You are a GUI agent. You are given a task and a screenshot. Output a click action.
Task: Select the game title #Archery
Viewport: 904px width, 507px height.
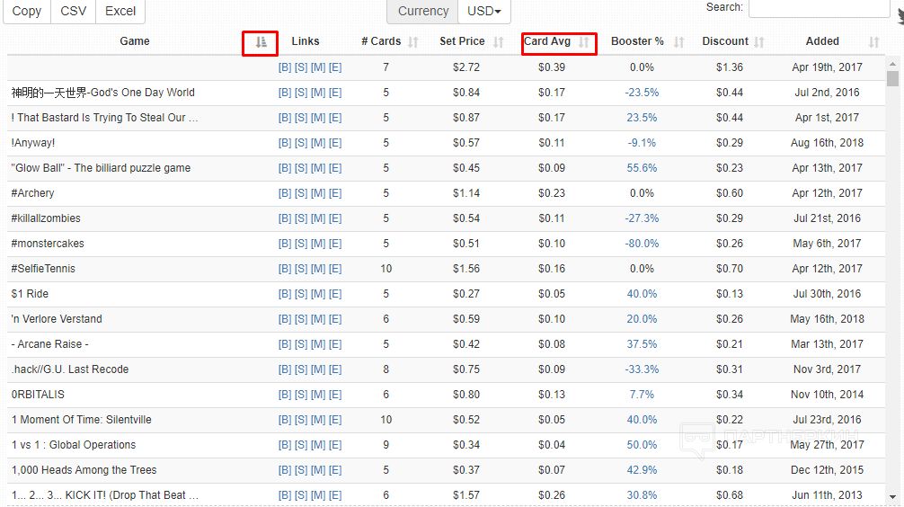[33, 193]
